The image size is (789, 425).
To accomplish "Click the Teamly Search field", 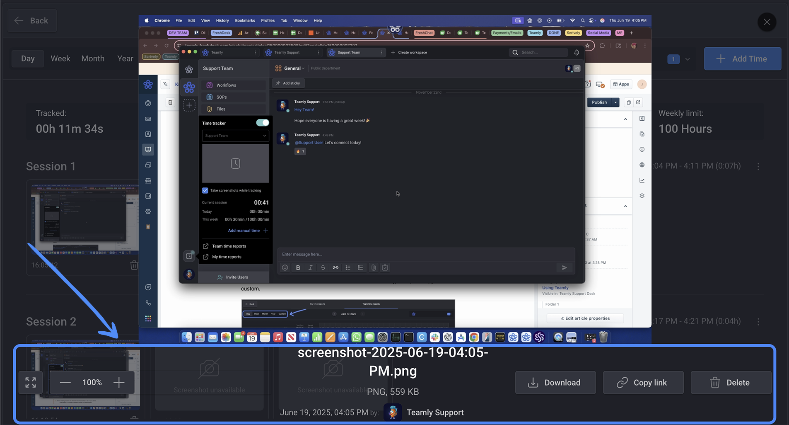I will pyautogui.click(x=538, y=52).
